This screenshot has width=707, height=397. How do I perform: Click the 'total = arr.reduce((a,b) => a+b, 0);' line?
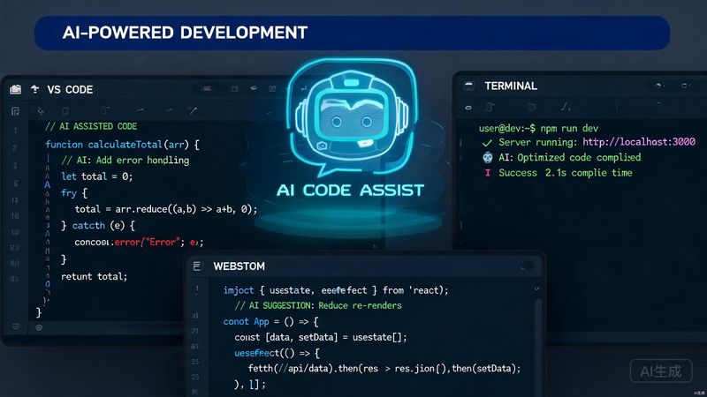166,209
